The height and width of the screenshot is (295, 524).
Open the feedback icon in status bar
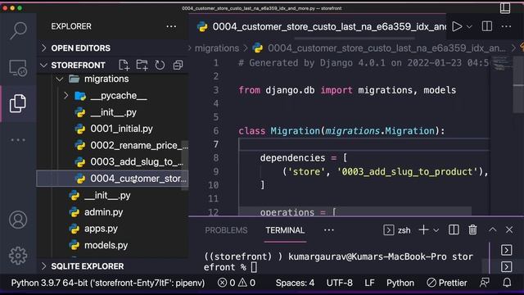coord(485,283)
